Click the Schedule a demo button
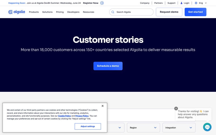 pos(108,66)
